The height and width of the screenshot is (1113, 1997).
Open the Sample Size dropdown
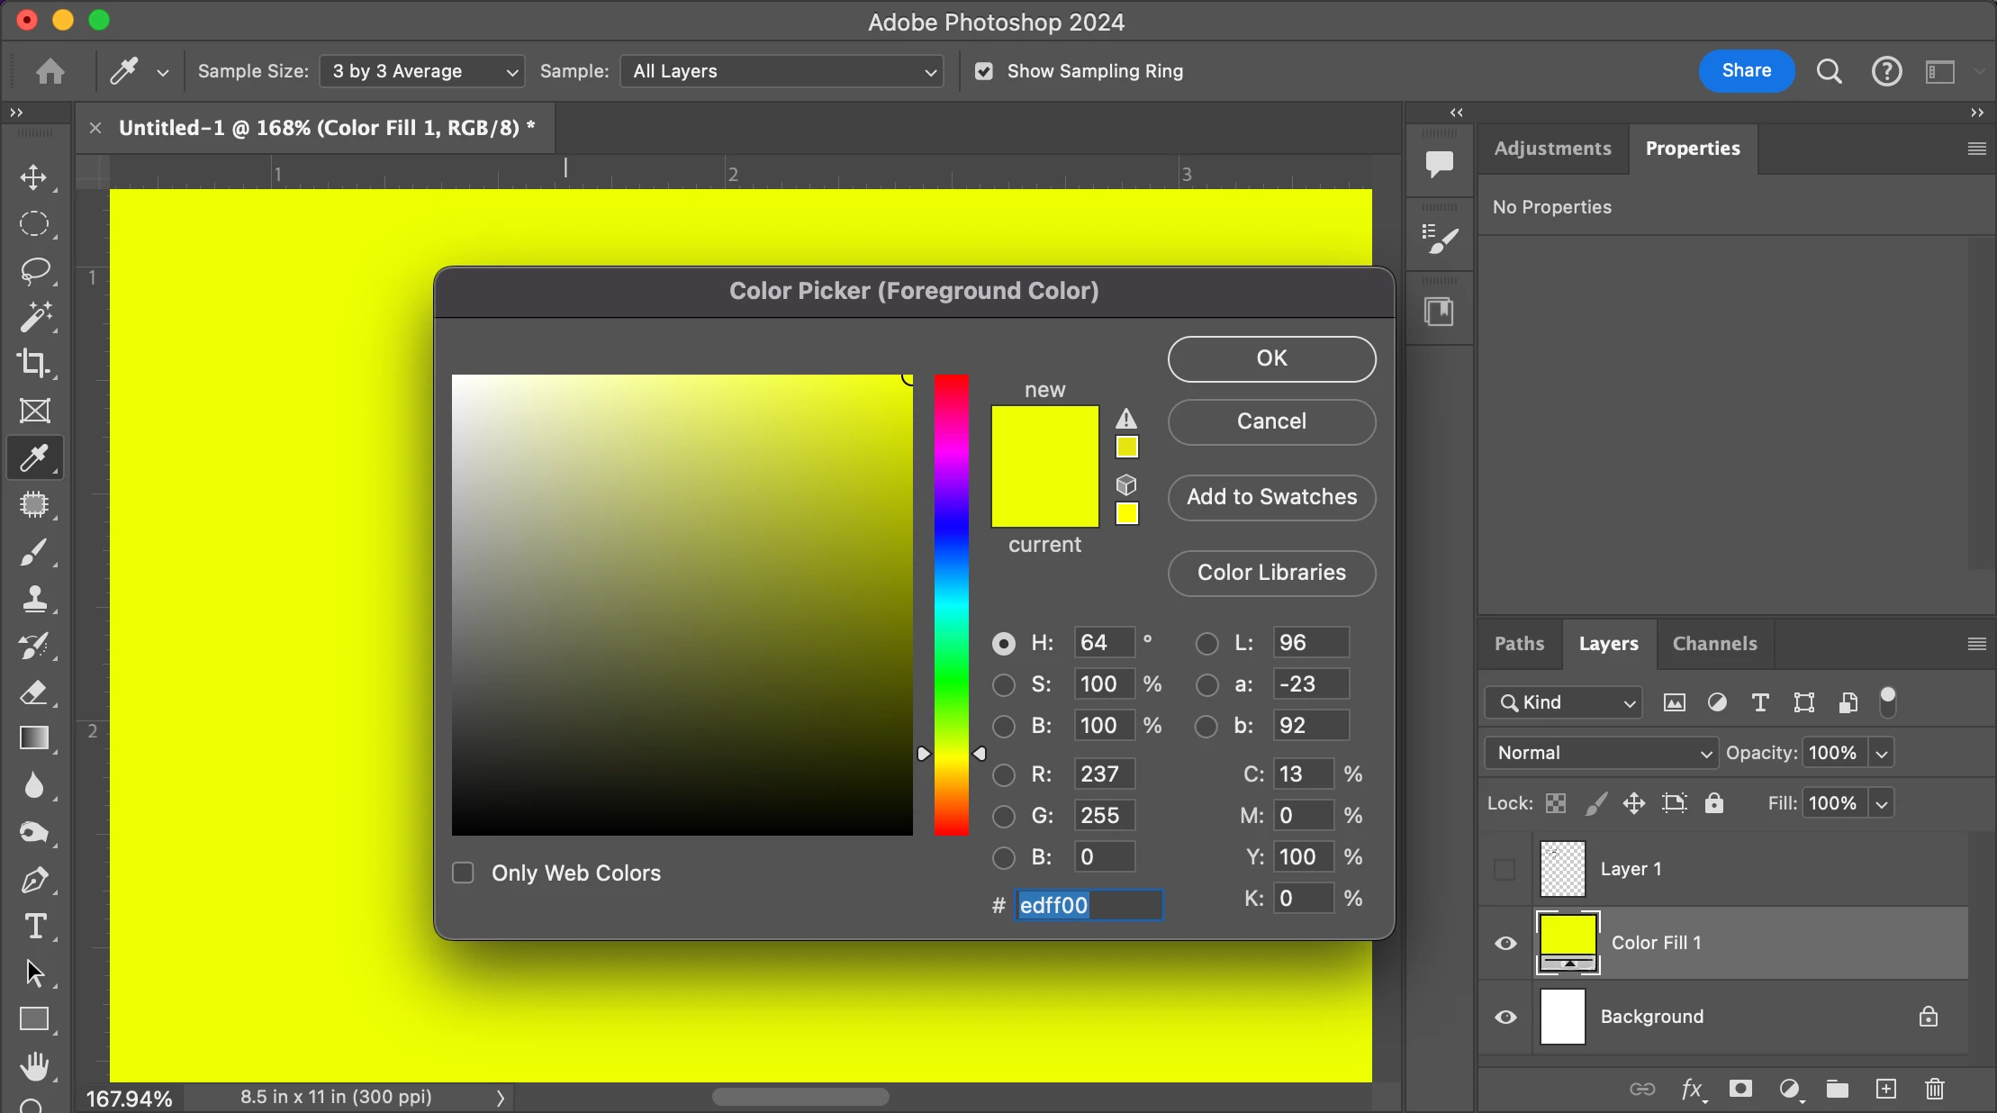pos(422,71)
